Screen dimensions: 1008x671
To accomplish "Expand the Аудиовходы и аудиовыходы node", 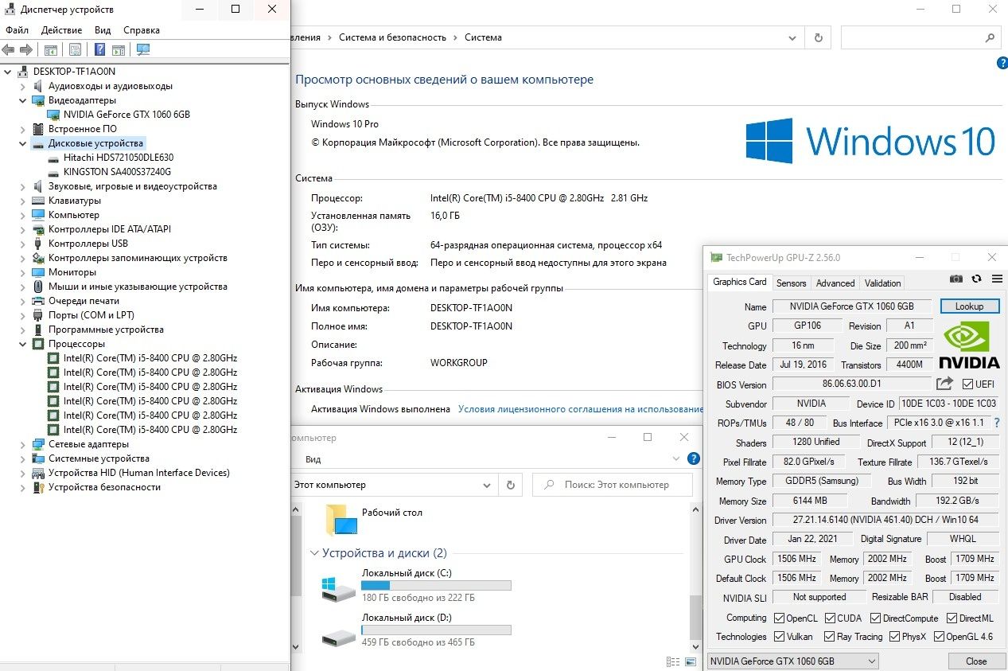I will click(22, 86).
